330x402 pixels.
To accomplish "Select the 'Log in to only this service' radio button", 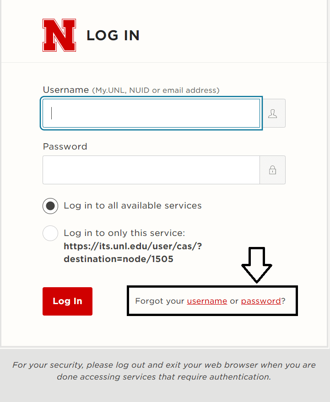I will 50,233.
